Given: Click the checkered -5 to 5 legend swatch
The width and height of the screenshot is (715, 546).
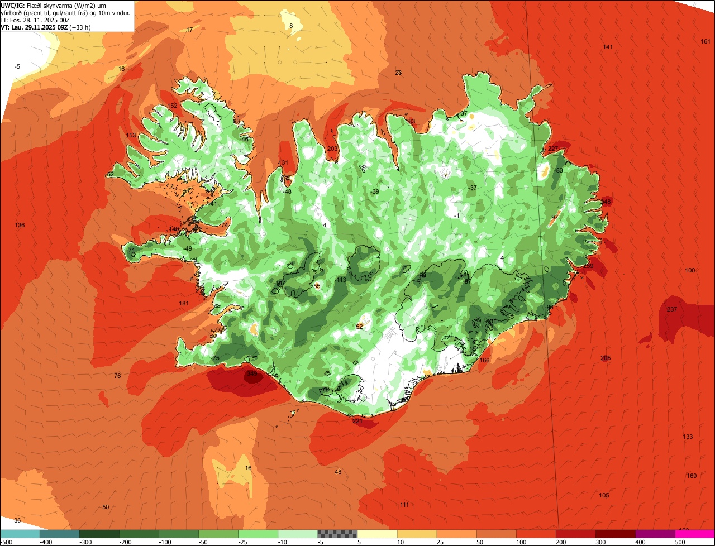Looking at the screenshot, I should click(x=337, y=534).
